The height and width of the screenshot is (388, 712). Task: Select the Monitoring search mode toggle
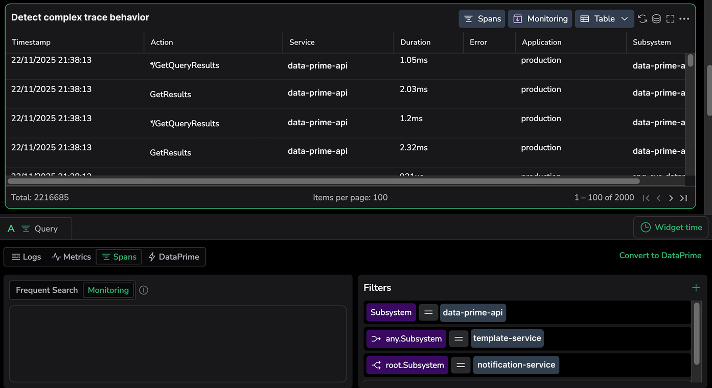point(108,290)
